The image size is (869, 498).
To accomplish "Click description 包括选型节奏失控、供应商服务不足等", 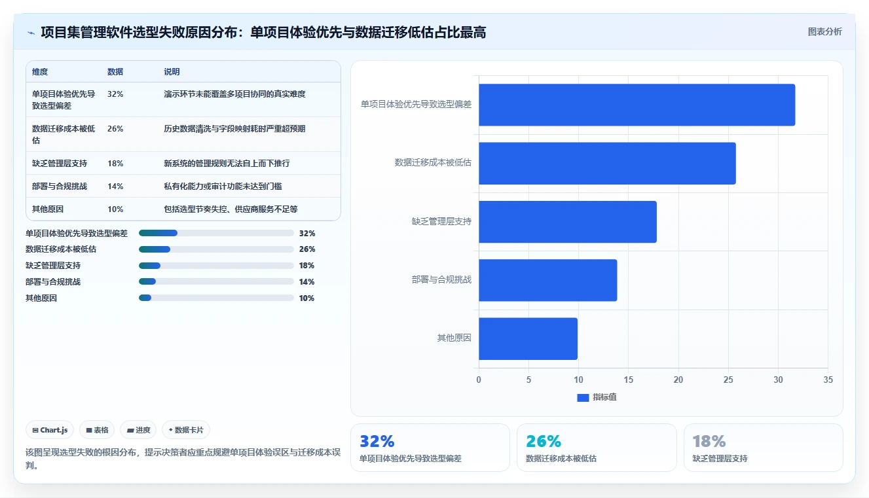I will (231, 209).
